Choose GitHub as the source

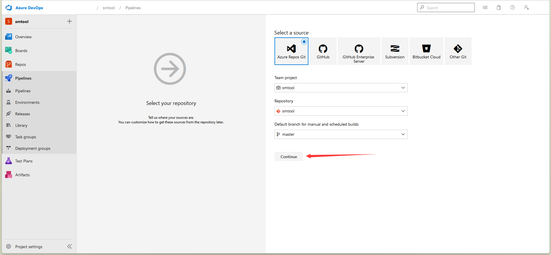(x=323, y=51)
